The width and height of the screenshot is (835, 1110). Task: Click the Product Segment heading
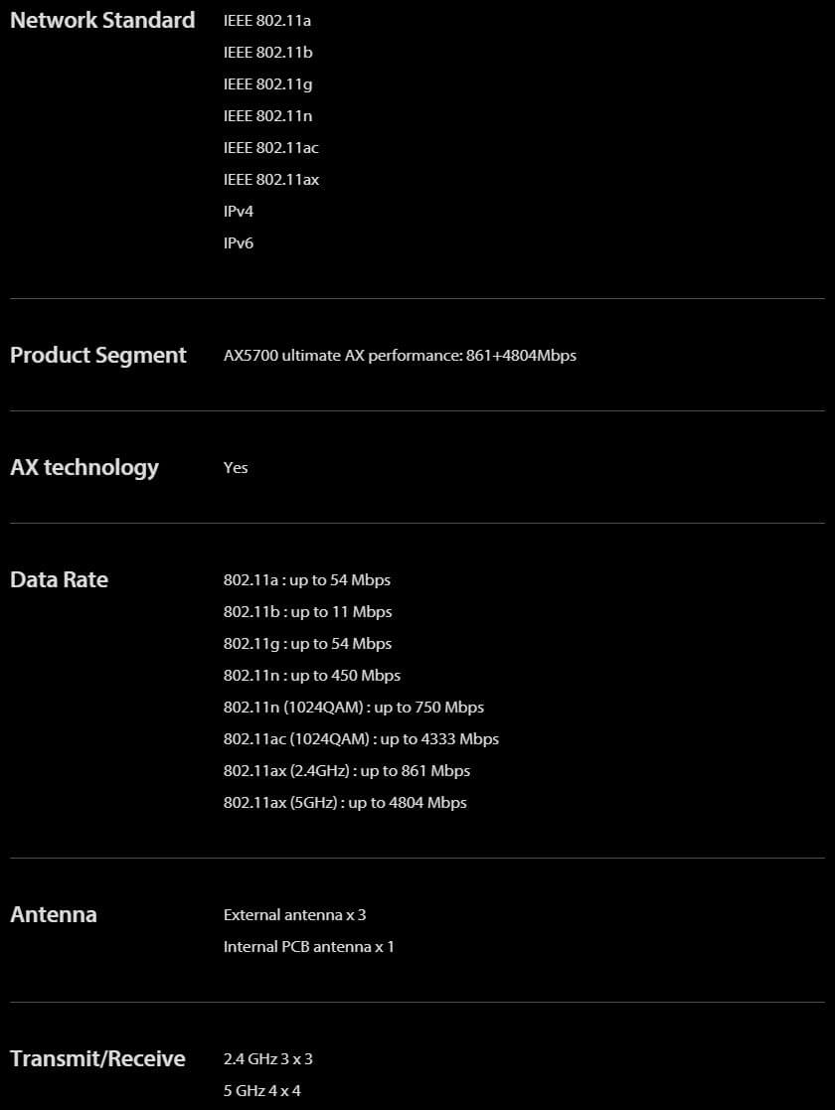tap(98, 356)
